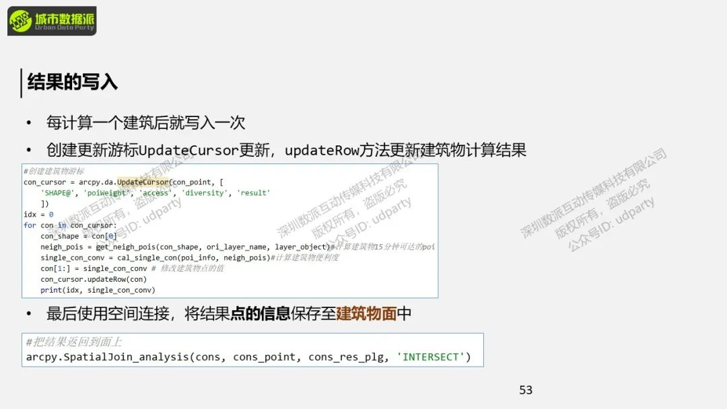Viewport: 727px width, 409px height.
Task: Click the comment line #创建建筑物游标
Action: [x=54, y=172]
